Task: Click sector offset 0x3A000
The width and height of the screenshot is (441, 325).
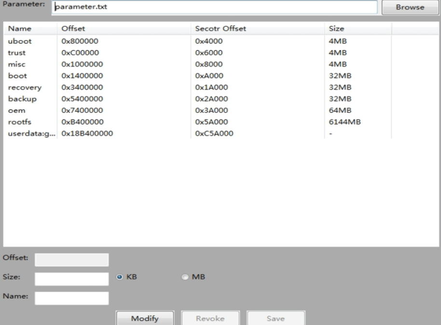Action: pos(211,110)
